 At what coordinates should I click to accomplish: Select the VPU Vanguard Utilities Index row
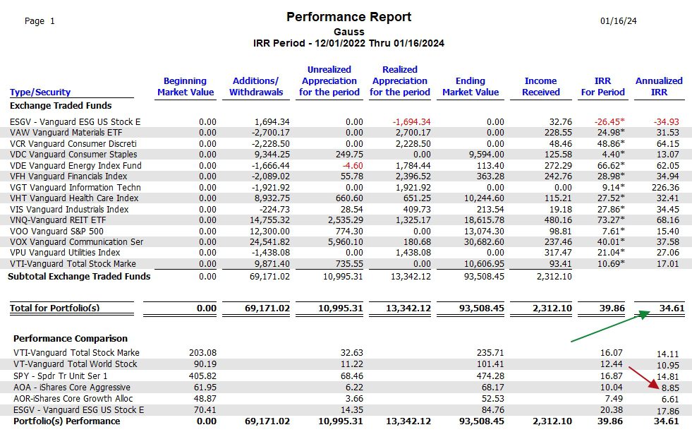(346, 253)
